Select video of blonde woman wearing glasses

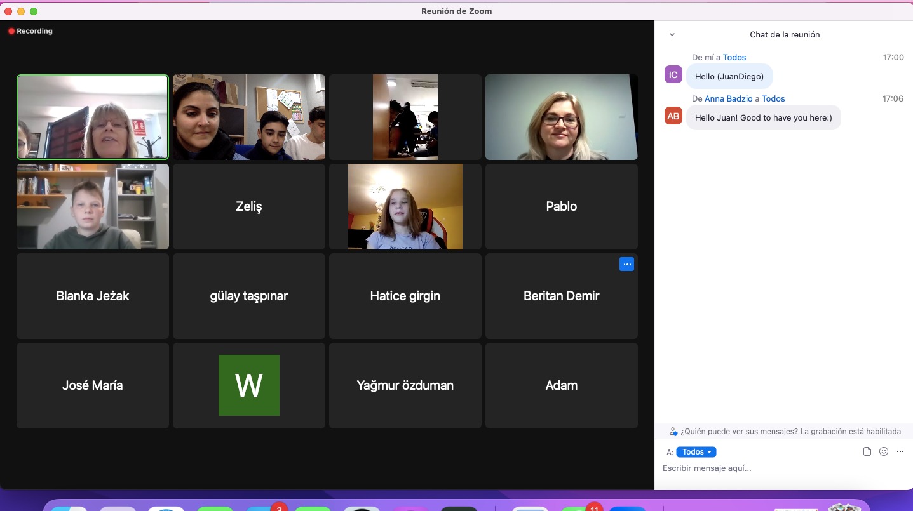coord(562,117)
